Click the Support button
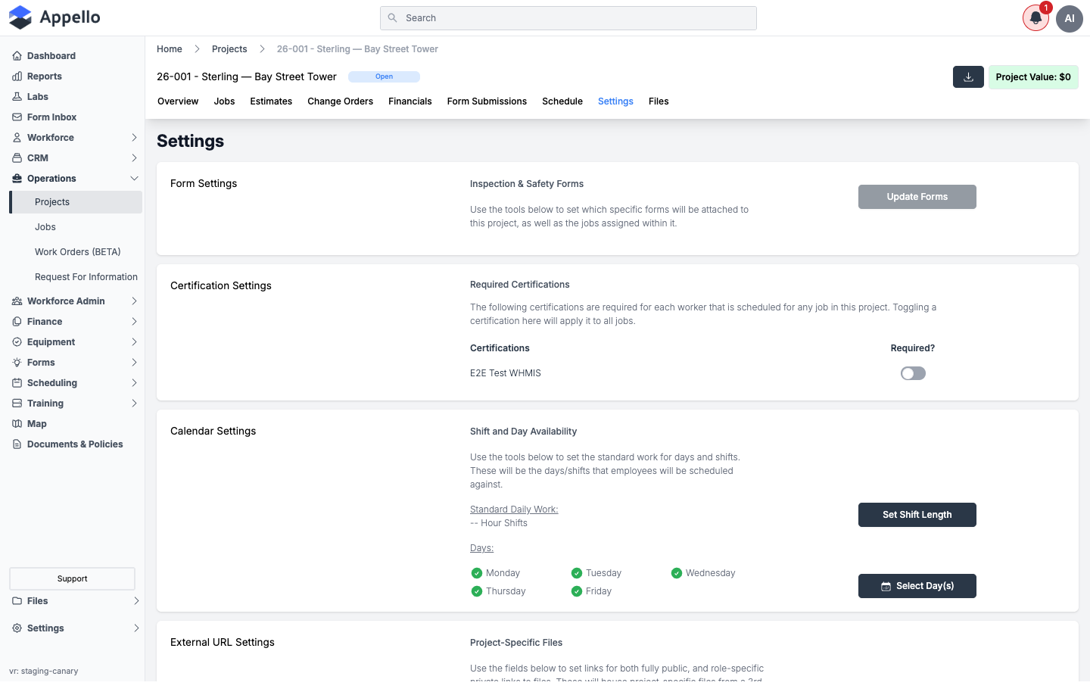Viewport: 1090px width, 695px height. pyautogui.click(x=72, y=578)
